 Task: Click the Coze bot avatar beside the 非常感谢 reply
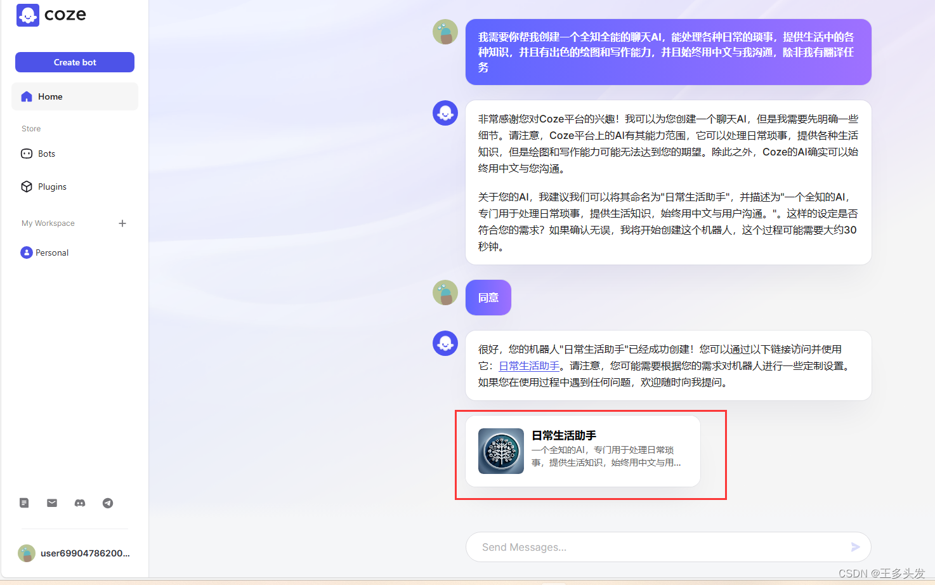click(445, 113)
